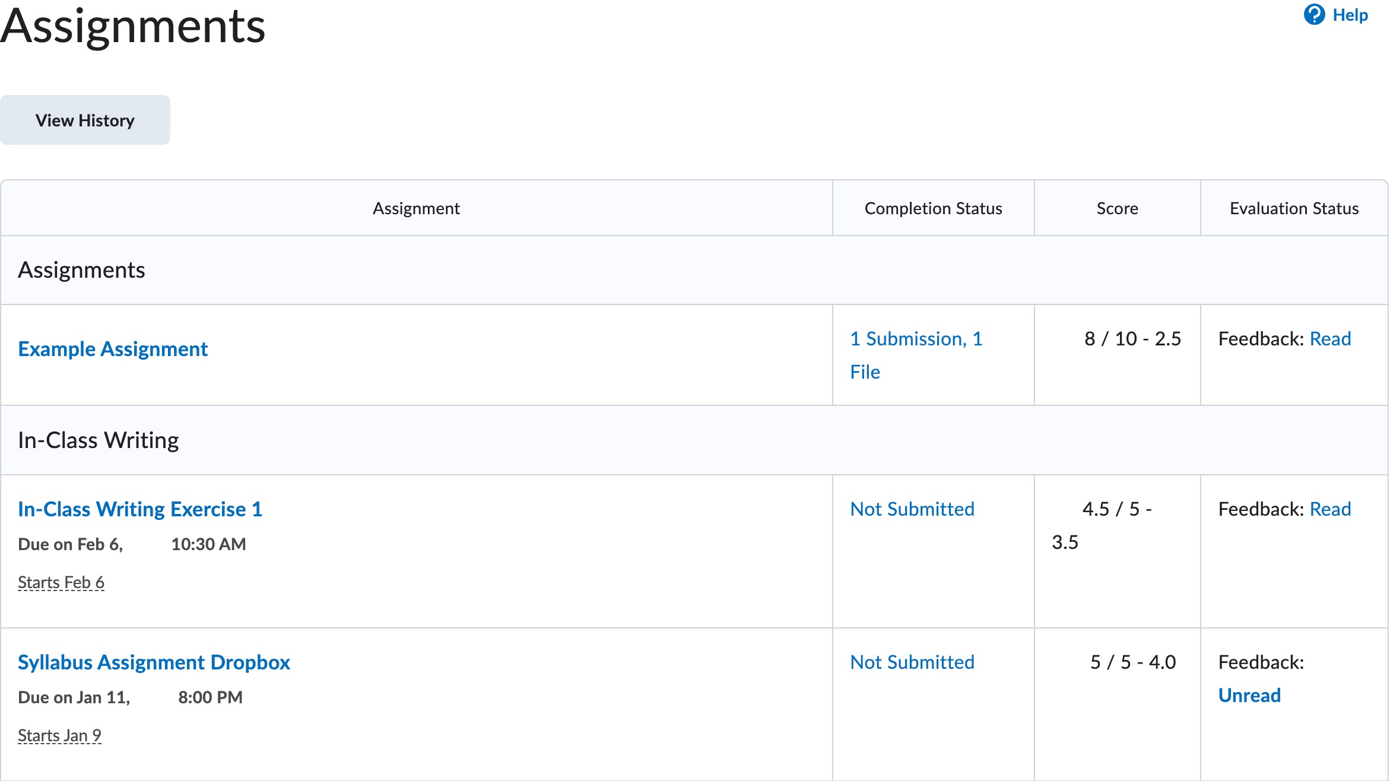
Task: Click the Completion Status column header
Action: tap(932, 208)
